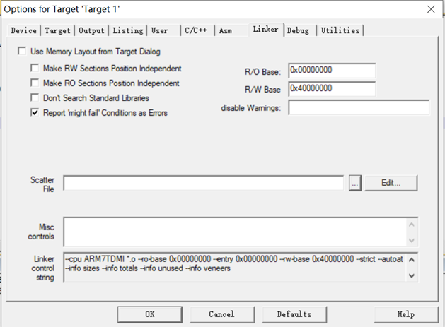This screenshot has width=445, height=327.
Task: Close the Options for Target dialog
Action: pyautogui.click(x=431, y=9)
